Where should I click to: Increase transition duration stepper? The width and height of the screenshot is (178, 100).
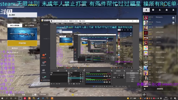(x=124, y=77)
